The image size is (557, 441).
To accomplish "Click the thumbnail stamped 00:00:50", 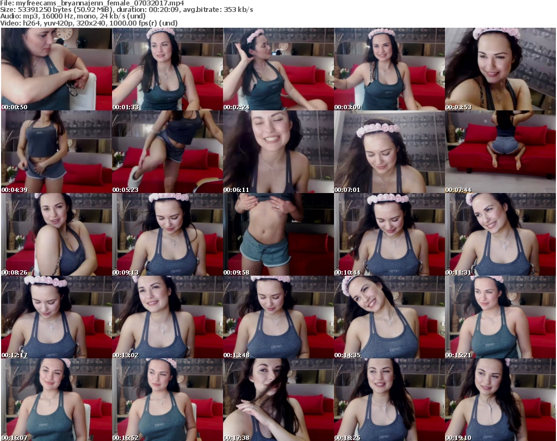I will point(57,69).
